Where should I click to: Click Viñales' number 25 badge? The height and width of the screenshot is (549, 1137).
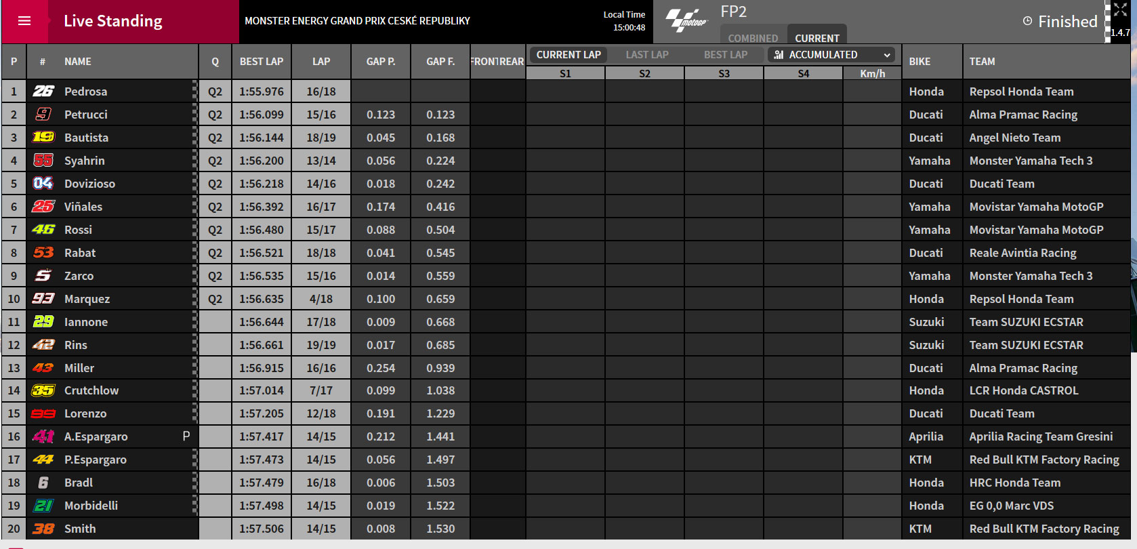(43, 207)
